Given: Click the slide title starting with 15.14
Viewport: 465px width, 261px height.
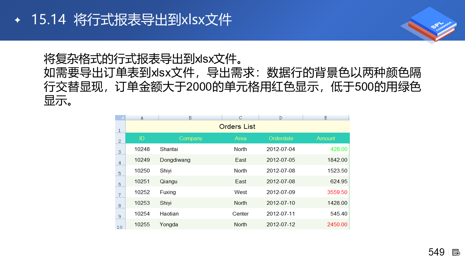Looking at the screenshot, I should (132, 20).
